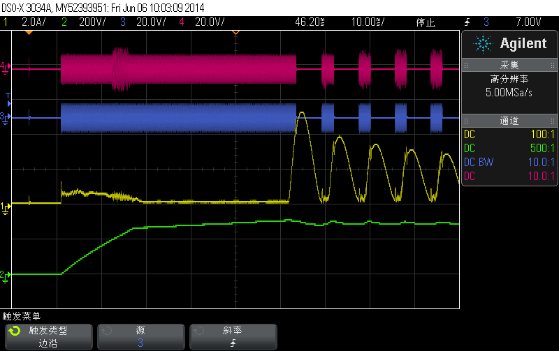
Task: Click the yellow DC coupling label
Action: coord(469,134)
